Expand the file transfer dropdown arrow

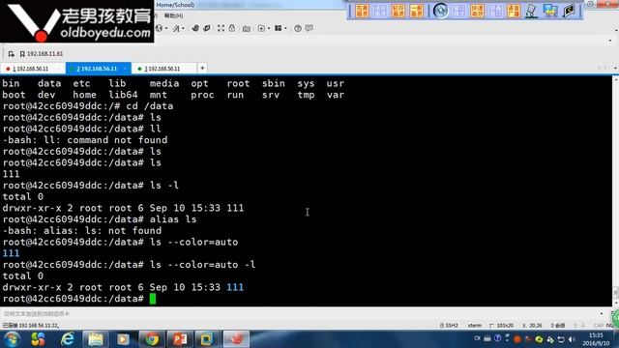click(x=269, y=28)
